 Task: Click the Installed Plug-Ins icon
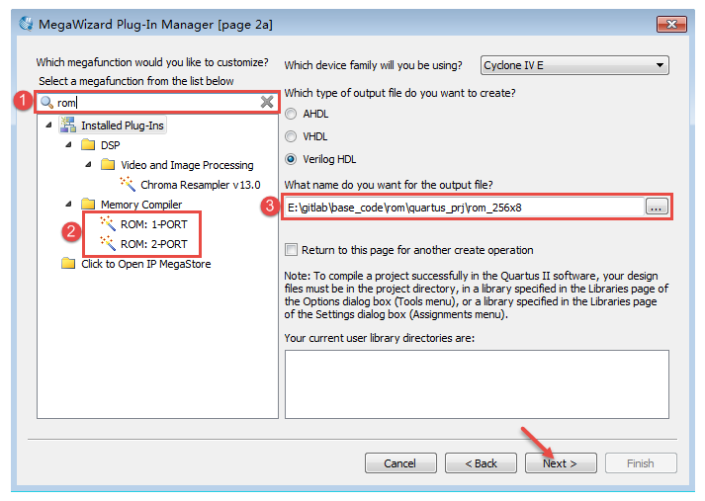pos(68,125)
